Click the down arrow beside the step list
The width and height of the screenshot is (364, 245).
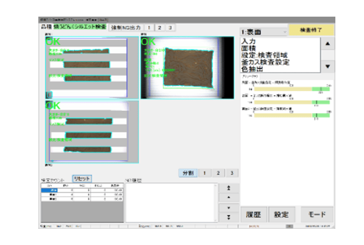(328, 67)
